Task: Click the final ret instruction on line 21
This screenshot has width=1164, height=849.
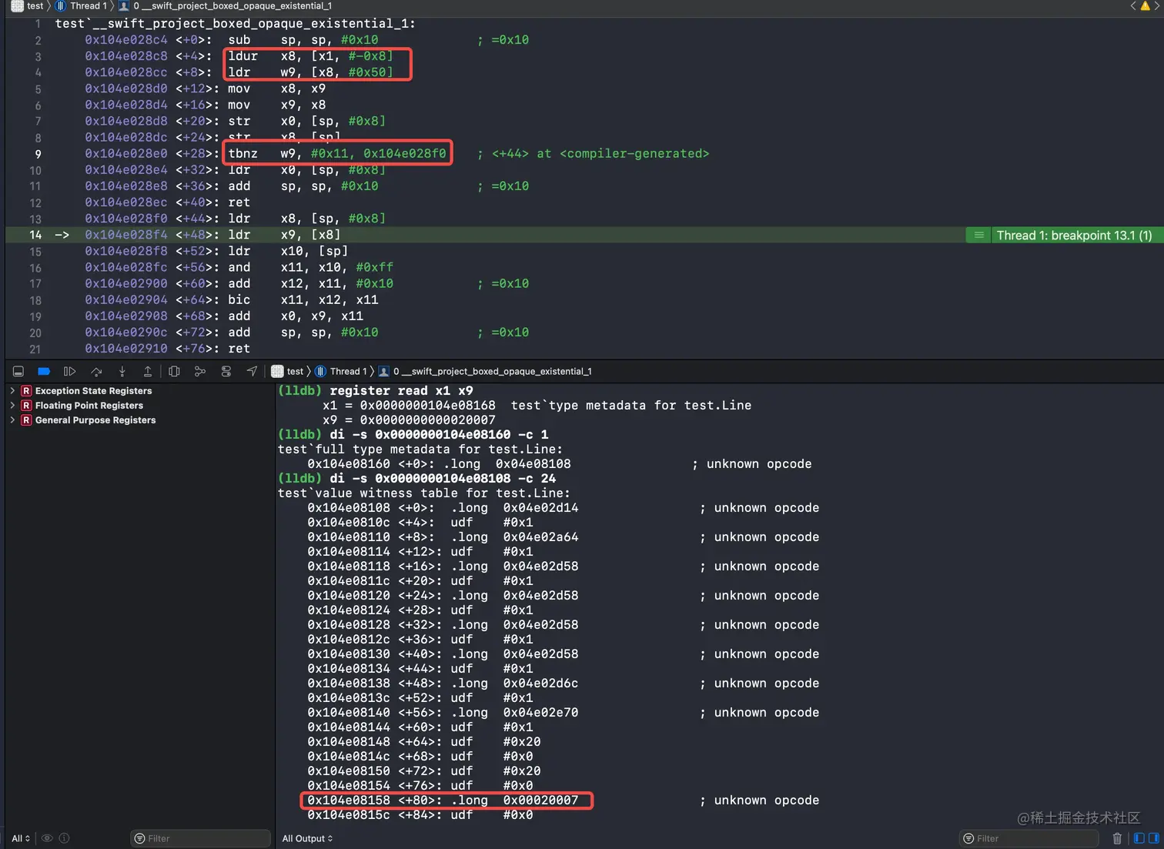Action: [239, 349]
